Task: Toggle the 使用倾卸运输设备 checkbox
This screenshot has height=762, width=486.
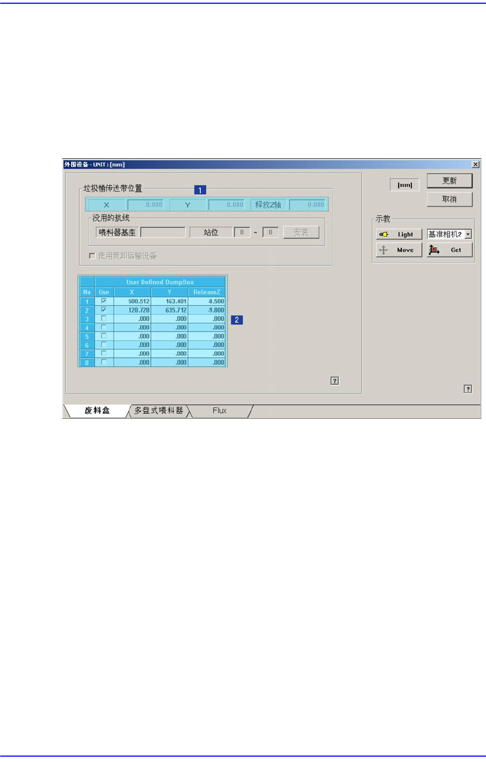Action: [x=92, y=256]
